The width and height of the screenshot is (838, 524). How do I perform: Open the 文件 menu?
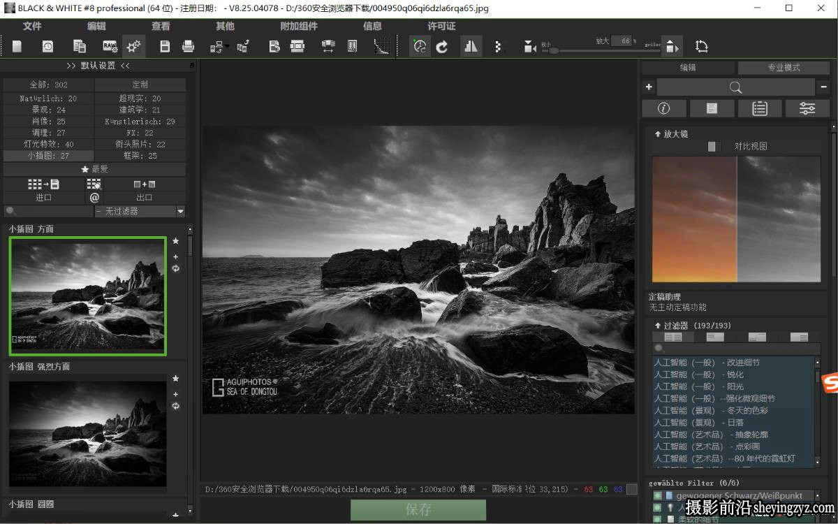[x=32, y=26]
